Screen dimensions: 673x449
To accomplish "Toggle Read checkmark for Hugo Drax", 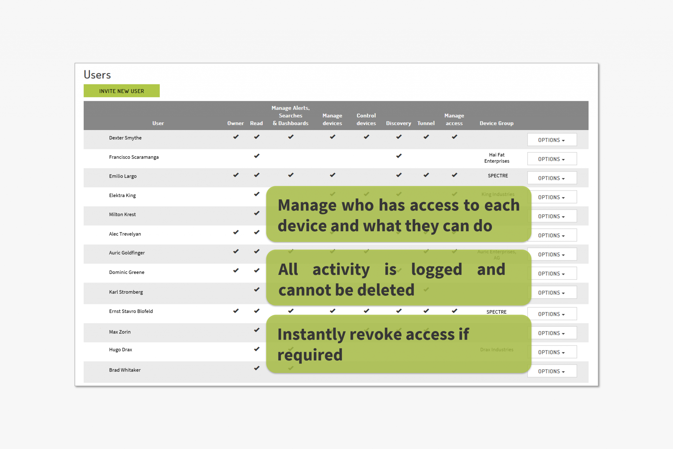I will pos(257,349).
